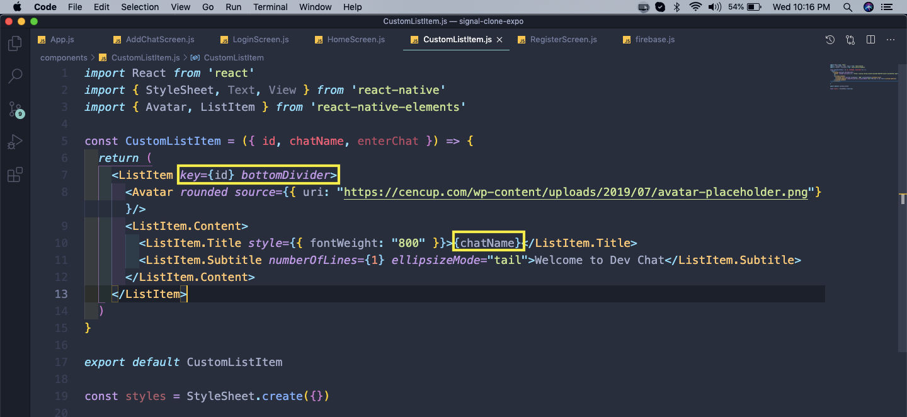The width and height of the screenshot is (907, 417).
Task: Switch to the AddChatScreen.js tab
Action: click(160, 39)
